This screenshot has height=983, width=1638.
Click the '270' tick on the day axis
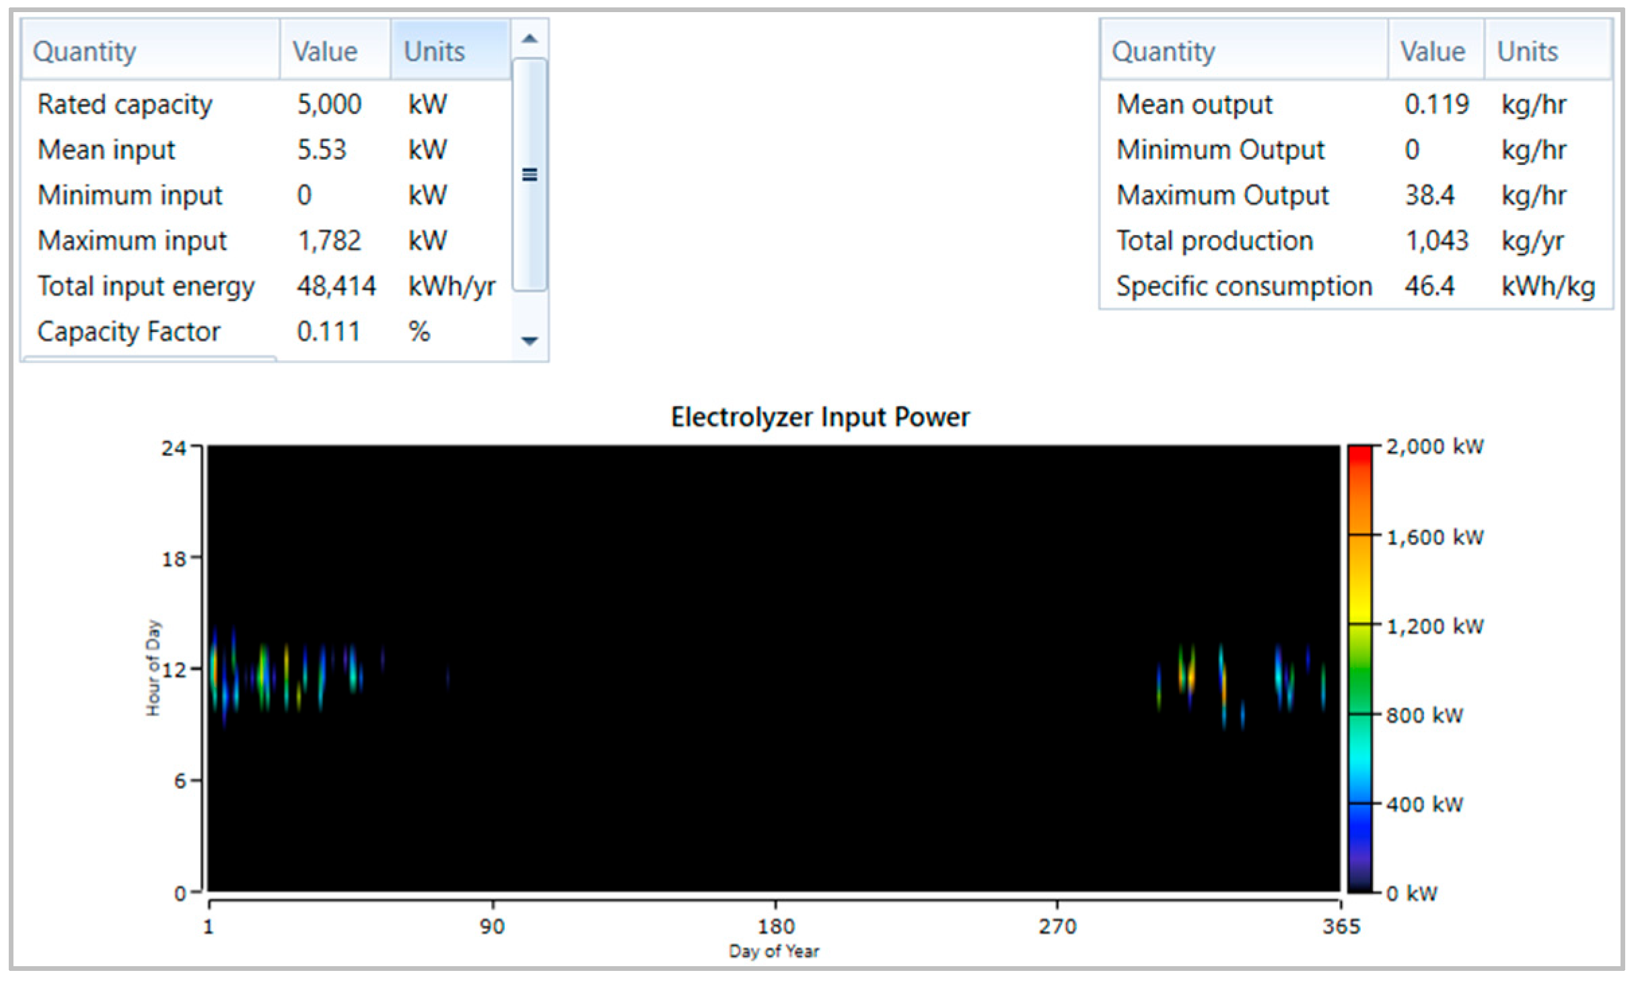1057,926
